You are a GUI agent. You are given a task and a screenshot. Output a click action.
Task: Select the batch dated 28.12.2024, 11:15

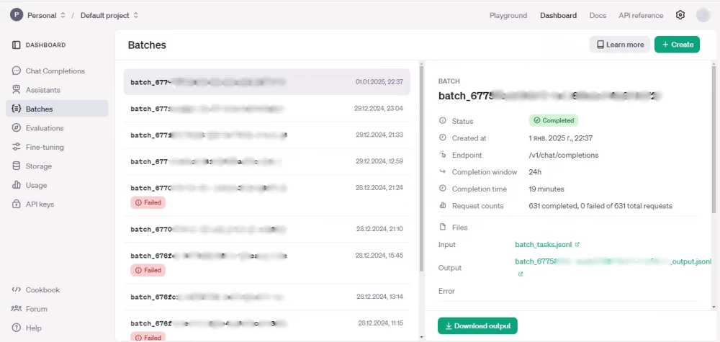(267, 326)
